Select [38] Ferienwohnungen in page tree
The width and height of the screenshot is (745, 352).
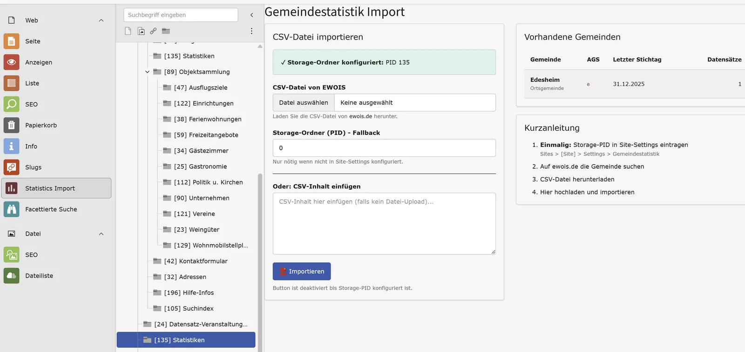click(208, 119)
